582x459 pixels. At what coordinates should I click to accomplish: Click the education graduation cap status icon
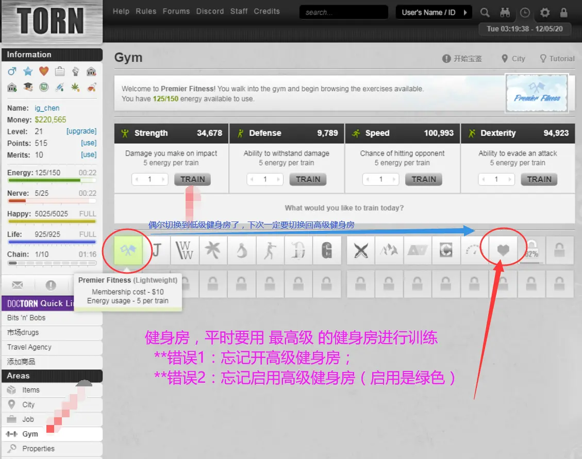[28, 87]
